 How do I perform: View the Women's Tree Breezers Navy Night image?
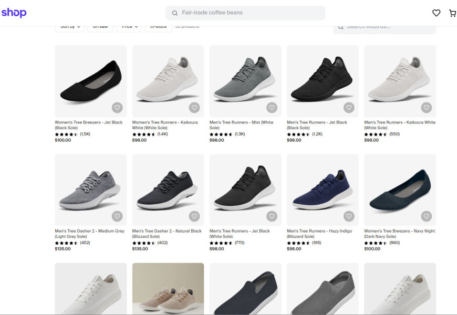click(400, 190)
